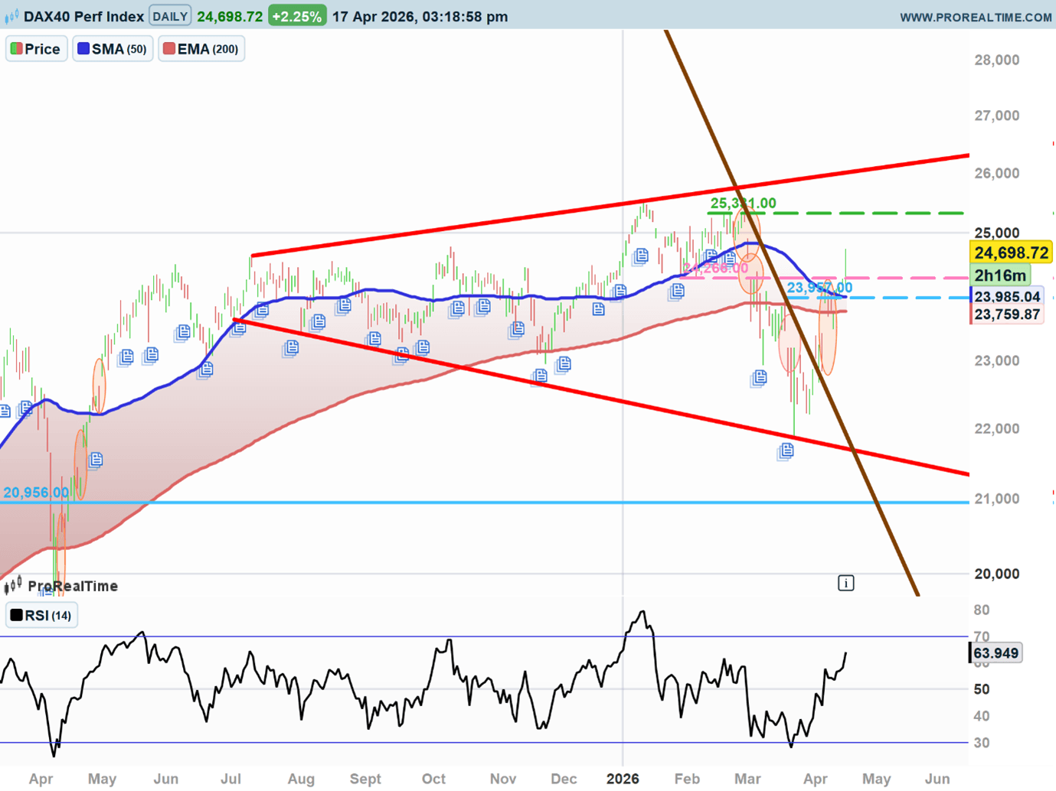This screenshot has height=791, width=1056.
Task: Open the www.prorealtime.com link
Action: click(x=975, y=17)
